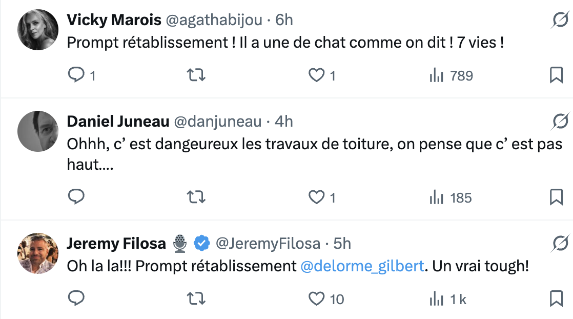573x319 pixels.
Task: Open Jeremy Filosa's profile name link
Action: point(116,243)
